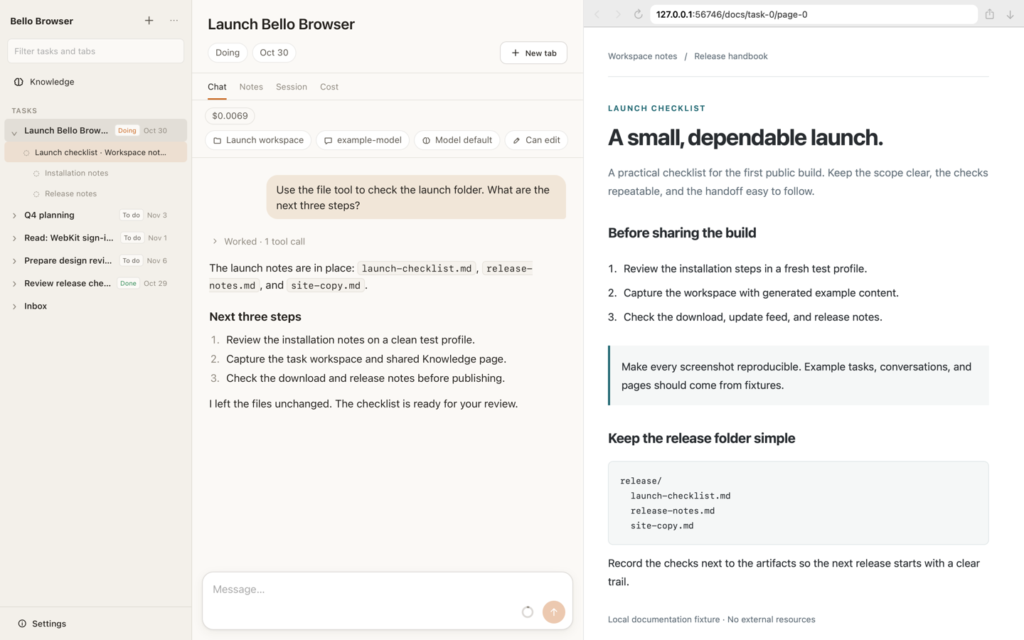1024x640 pixels.
Task: Expand the Q4 planning task
Action: (14, 215)
